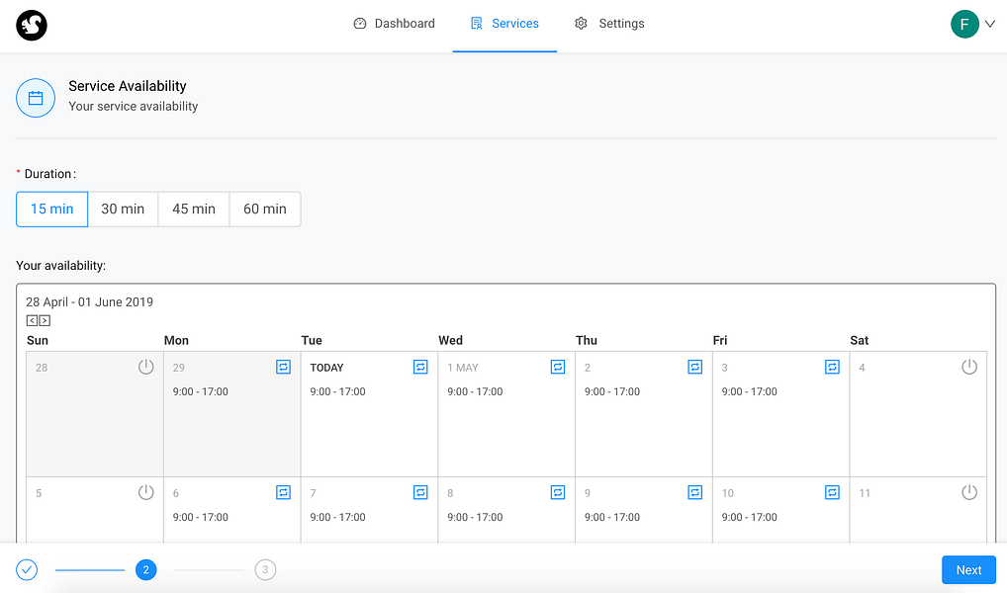The width and height of the screenshot is (1007, 593).
Task: Go to the previous calendar period
Action: [x=32, y=320]
